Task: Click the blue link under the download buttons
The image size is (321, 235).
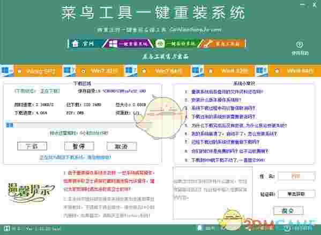Action: pos(75,157)
